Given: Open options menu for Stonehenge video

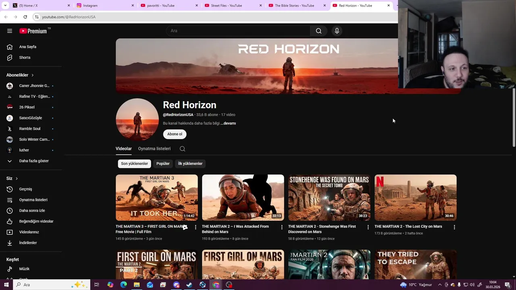Looking at the screenshot, I should click(368, 227).
